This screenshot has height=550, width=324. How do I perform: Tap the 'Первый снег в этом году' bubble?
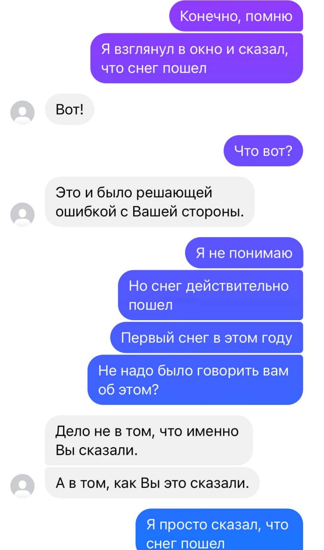pyautogui.click(x=207, y=338)
